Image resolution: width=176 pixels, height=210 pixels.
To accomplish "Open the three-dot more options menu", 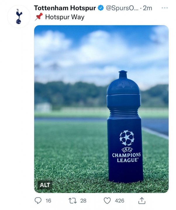I will (165, 8).
